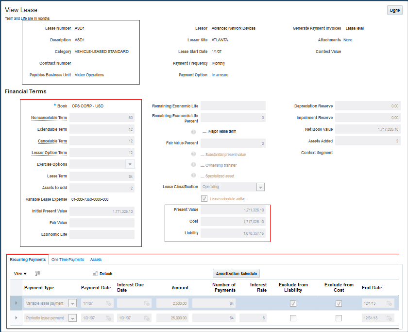Click the Noncancelable Term field

pos(102,118)
